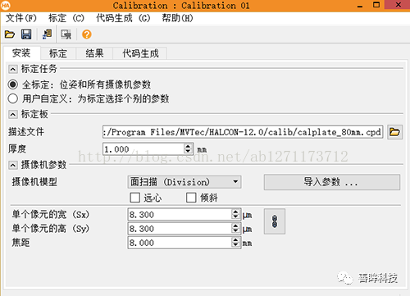410x296 pixels.
Task: Open the 文件(F) menu
Action: [x=21, y=18]
